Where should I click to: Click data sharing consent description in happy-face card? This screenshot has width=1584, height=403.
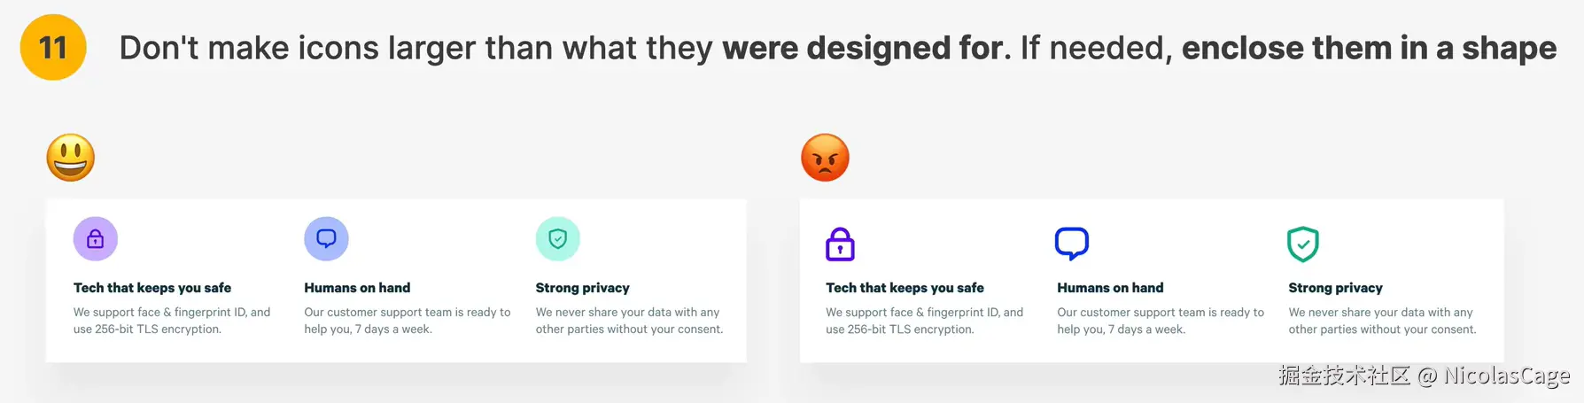[x=629, y=321]
